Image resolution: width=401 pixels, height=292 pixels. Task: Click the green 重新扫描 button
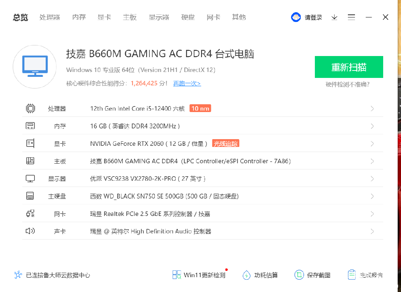coord(349,67)
